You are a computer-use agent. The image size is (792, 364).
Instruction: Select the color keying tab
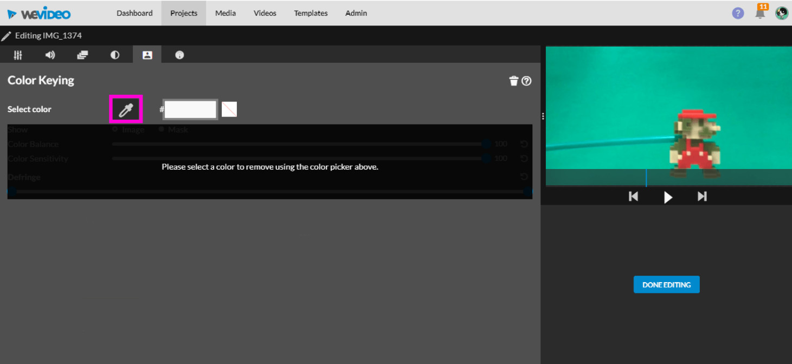click(x=147, y=55)
